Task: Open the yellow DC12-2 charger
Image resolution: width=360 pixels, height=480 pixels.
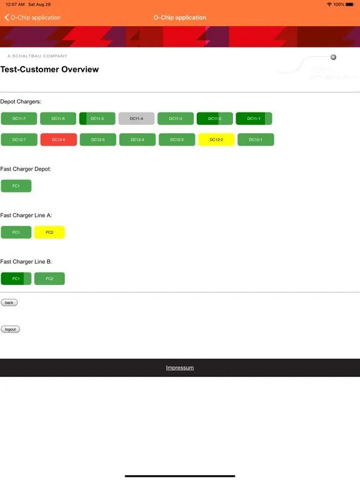Action: point(216,139)
